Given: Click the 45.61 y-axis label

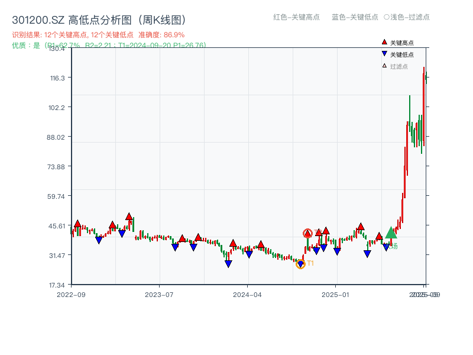Looking at the screenshot, I should click(x=56, y=226).
